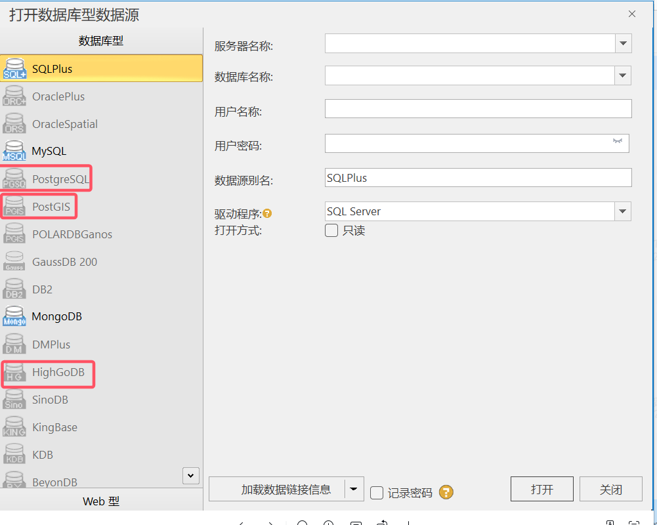This screenshot has height=525, width=657.
Task: Open the 加载数据链接信息 dropdown arrow
Action: (x=354, y=490)
